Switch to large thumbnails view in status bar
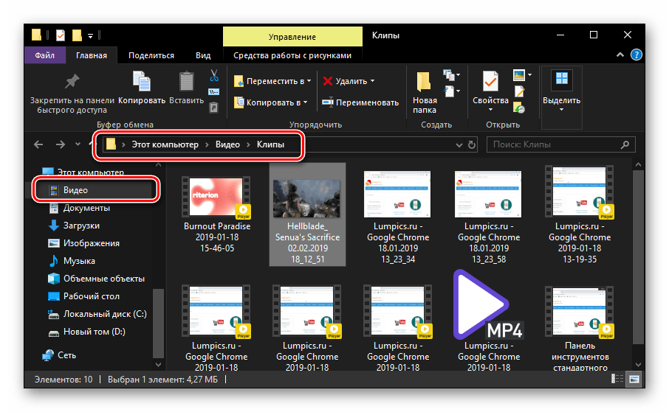This screenshot has height=412, width=669. 634,380
